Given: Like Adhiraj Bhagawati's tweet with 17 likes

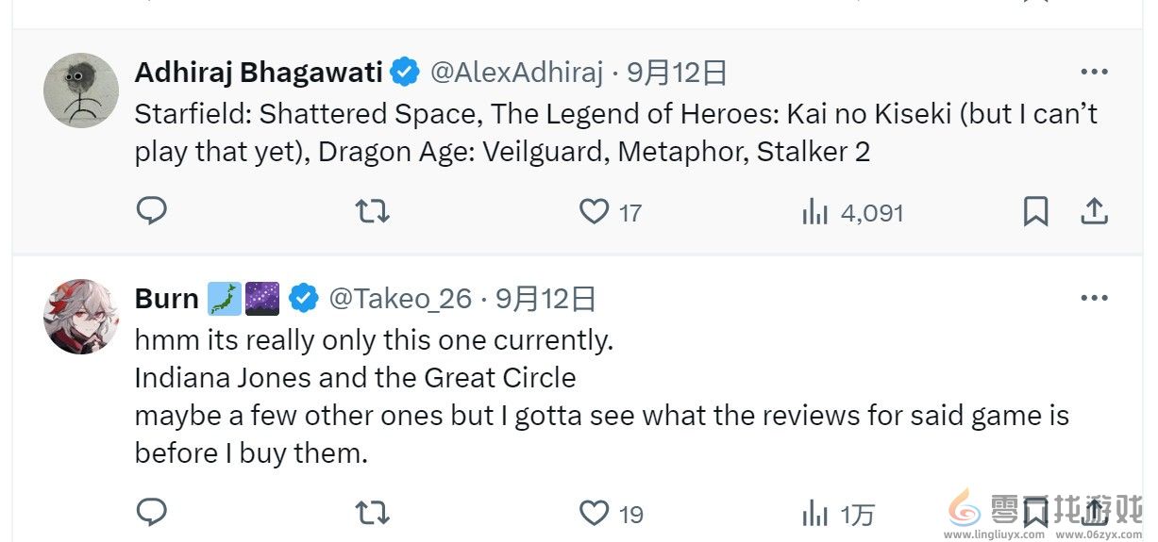Looking at the screenshot, I should 594,211.
